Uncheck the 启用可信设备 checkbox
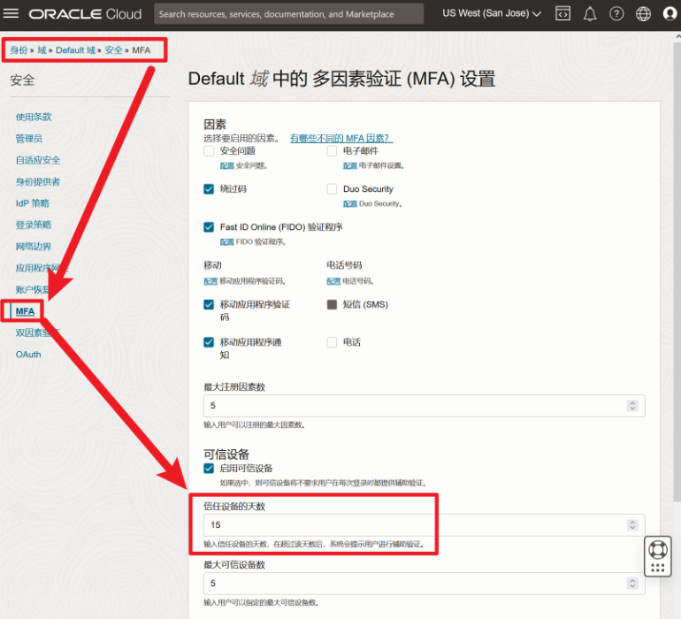The height and width of the screenshot is (619, 681). tap(210, 468)
